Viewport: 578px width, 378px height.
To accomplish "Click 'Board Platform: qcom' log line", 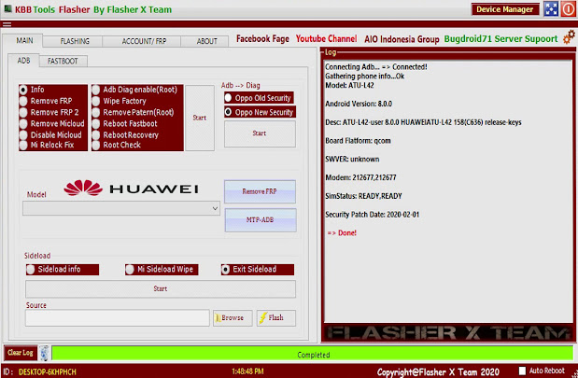I will pyautogui.click(x=358, y=141).
